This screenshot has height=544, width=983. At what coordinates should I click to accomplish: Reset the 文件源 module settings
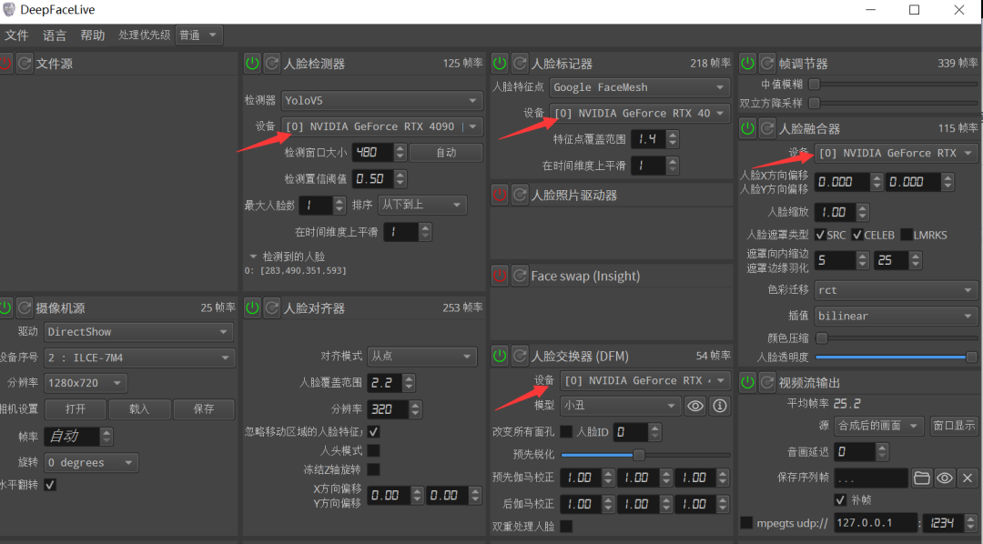pos(25,64)
